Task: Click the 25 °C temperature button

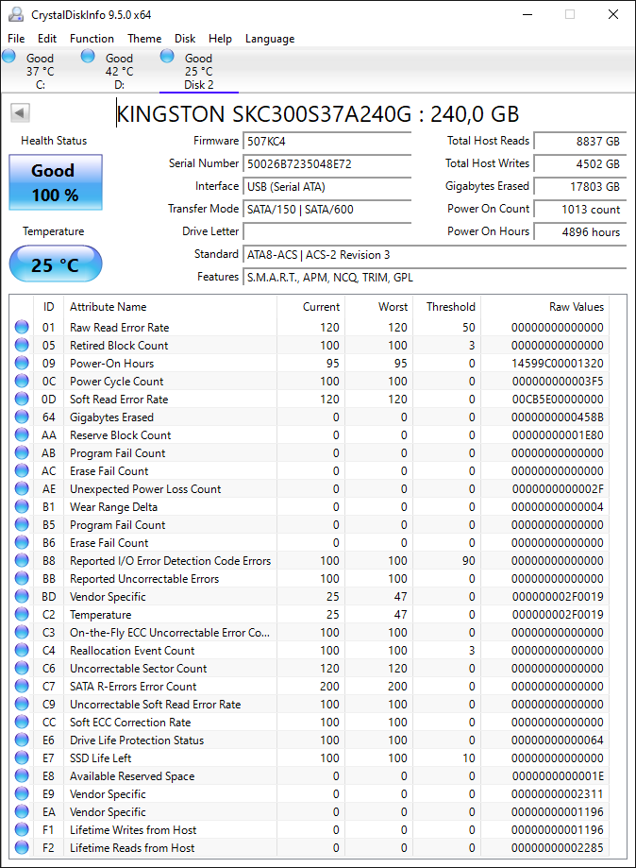Action: click(x=56, y=264)
